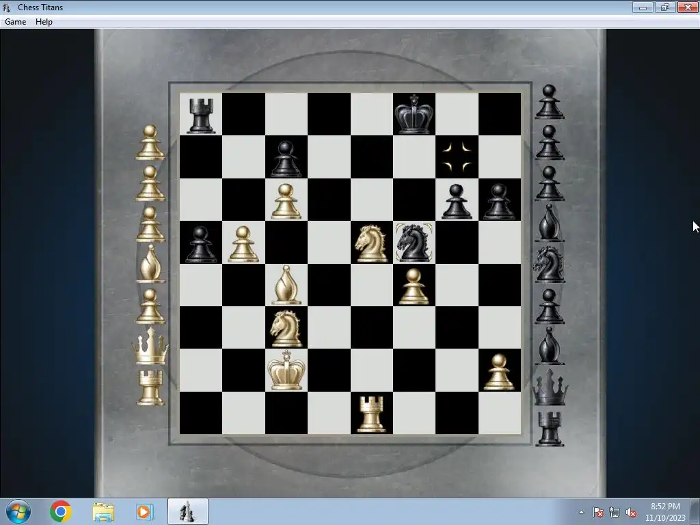The image size is (700, 525).
Task: Select the black rook on a8
Action: [x=201, y=116]
